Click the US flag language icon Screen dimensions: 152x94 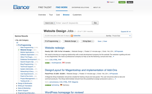(108, 2)
